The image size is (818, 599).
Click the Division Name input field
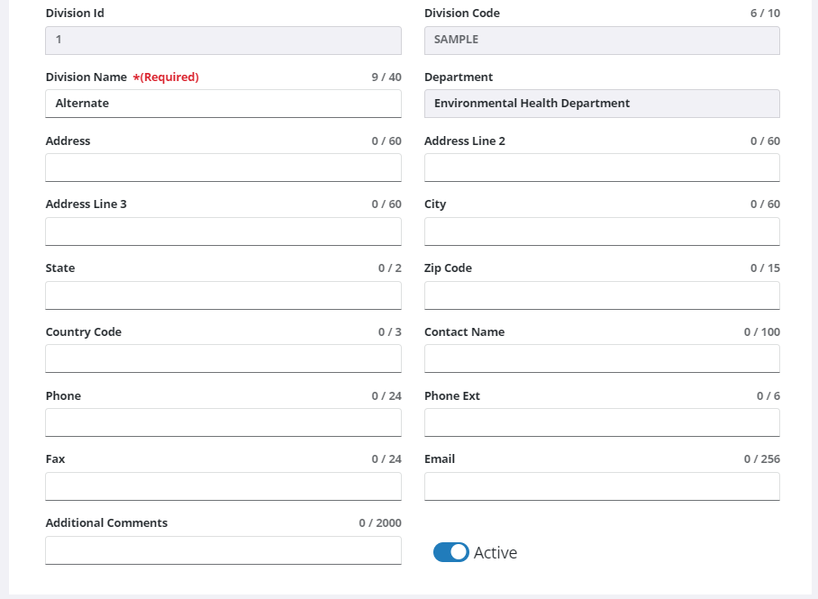click(x=223, y=104)
